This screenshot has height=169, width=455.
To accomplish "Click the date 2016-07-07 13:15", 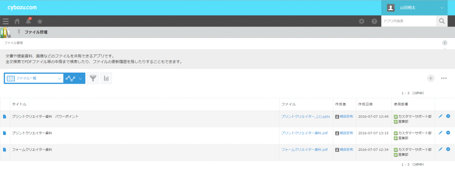I will point(373,133).
